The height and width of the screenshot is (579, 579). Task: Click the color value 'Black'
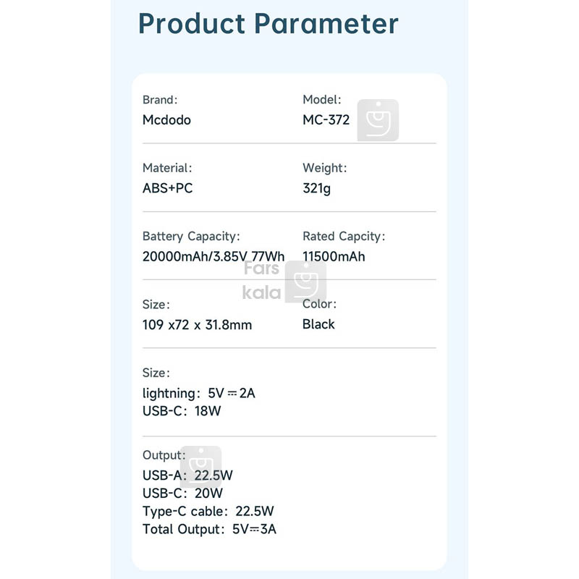tap(318, 324)
